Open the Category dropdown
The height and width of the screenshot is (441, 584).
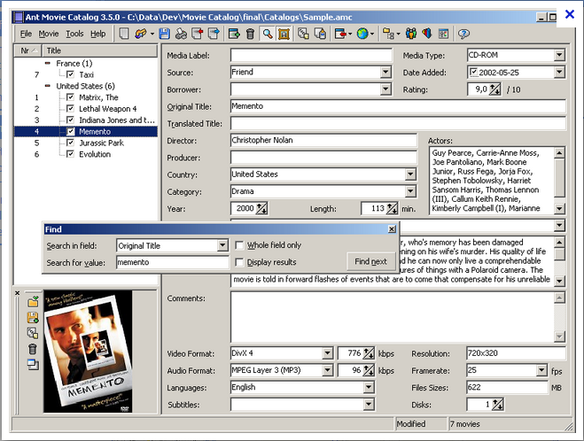[410, 191]
